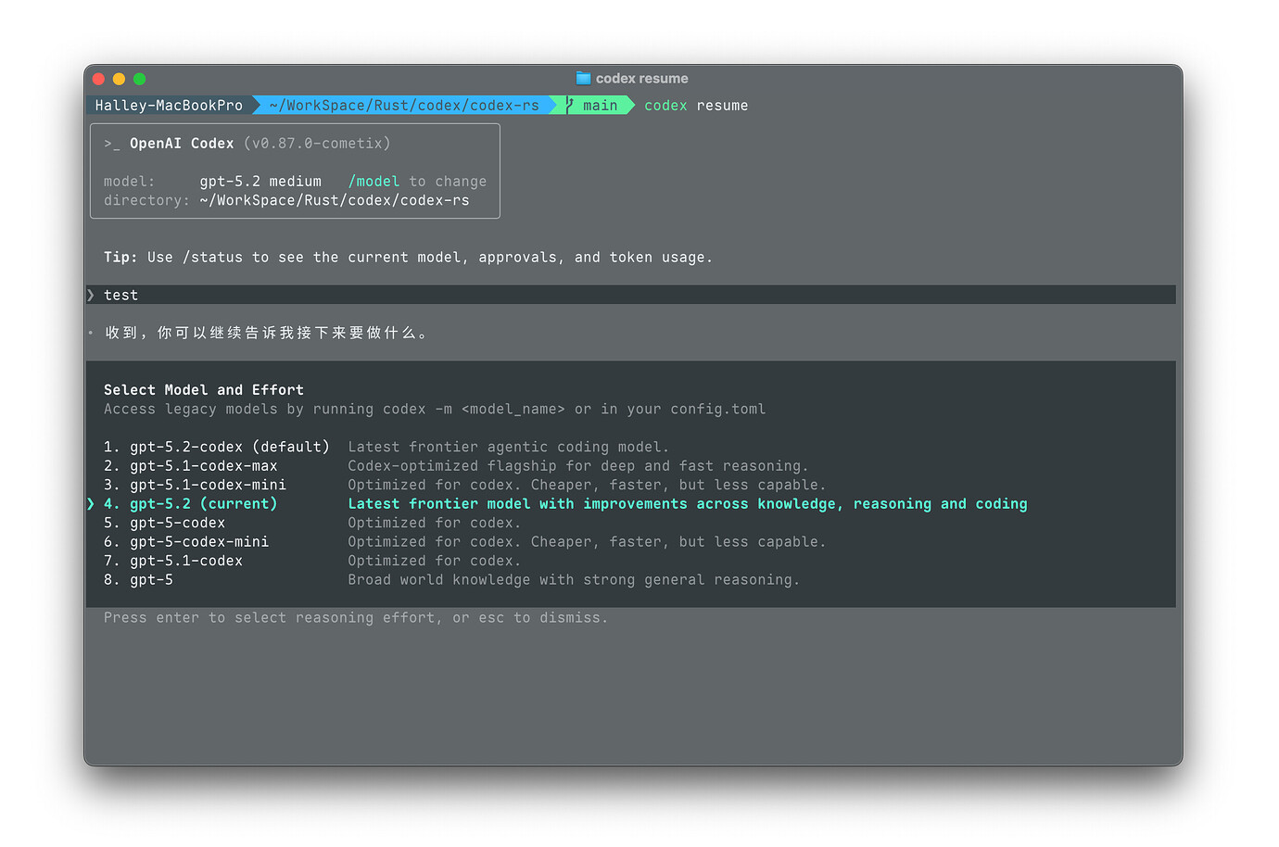This screenshot has width=1279, height=847.
Task: Click the yellow minimize window button
Action: [x=119, y=79]
